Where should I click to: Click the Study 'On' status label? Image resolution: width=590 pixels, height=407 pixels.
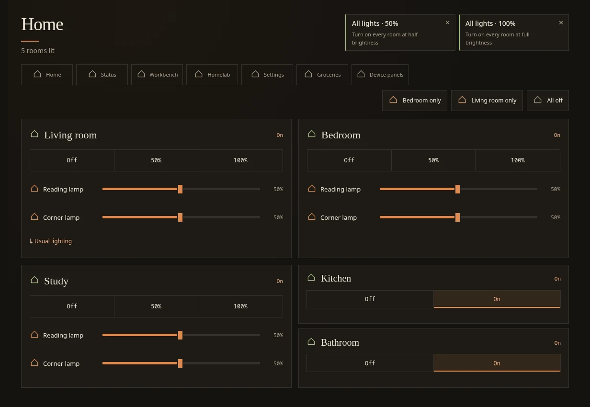click(280, 281)
